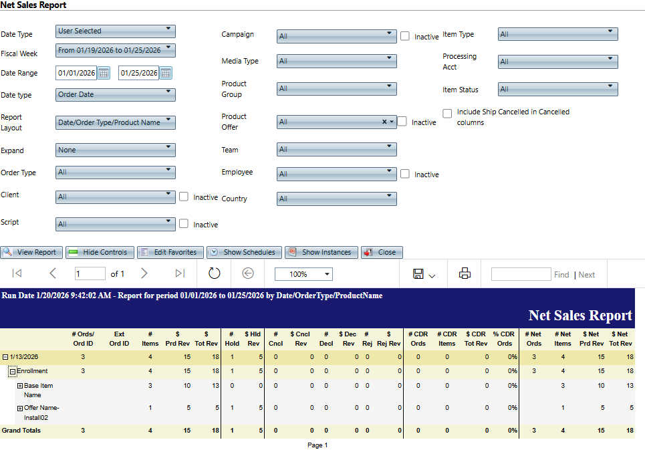Click the Hide Controls button
This screenshot has width=645, height=454.
coord(100,252)
